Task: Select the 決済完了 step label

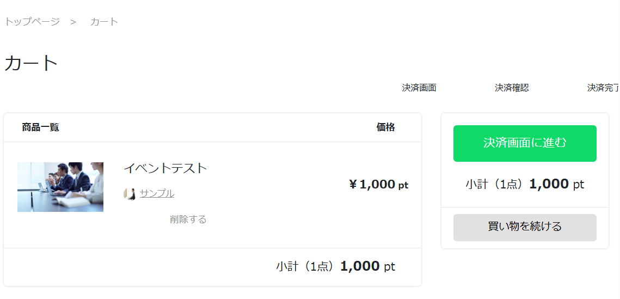Action: pyautogui.click(x=603, y=88)
